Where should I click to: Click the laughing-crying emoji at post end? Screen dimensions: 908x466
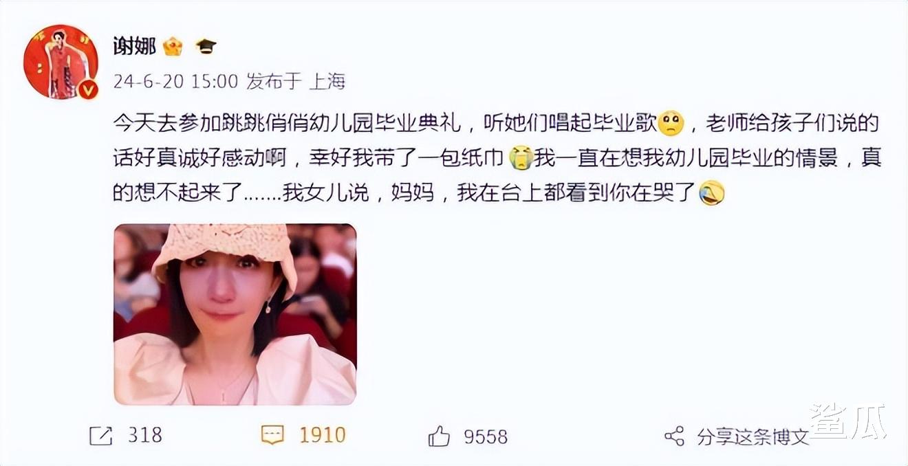click(x=711, y=194)
